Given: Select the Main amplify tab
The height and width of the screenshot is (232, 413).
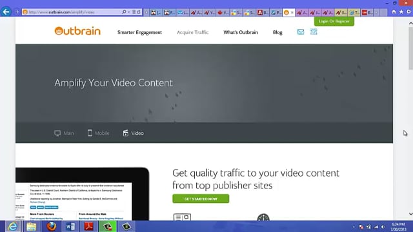Looking at the screenshot, I should click(64, 133).
